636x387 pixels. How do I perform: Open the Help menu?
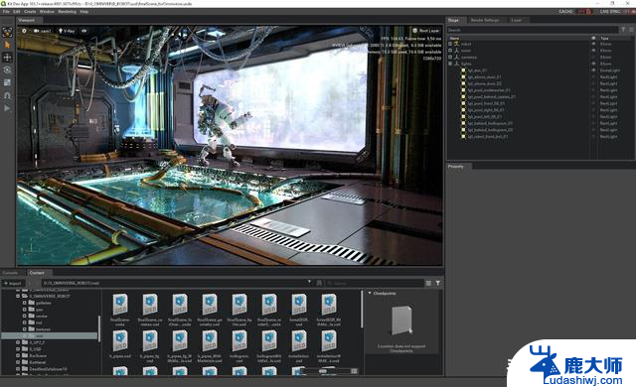tap(84, 12)
